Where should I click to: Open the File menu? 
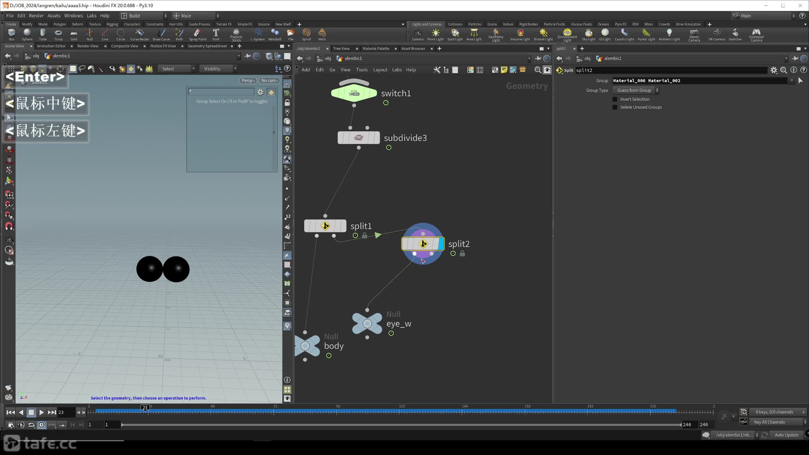tap(10, 16)
